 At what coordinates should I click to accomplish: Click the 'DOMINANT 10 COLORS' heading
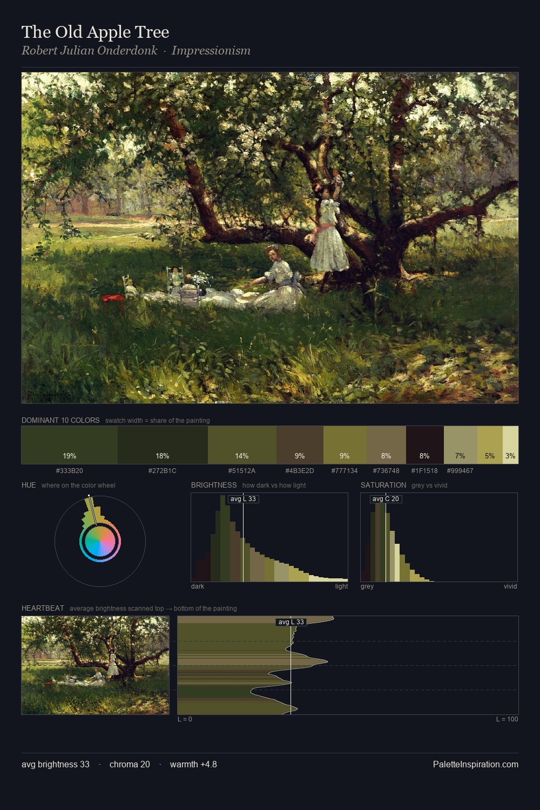pyautogui.click(x=60, y=420)
